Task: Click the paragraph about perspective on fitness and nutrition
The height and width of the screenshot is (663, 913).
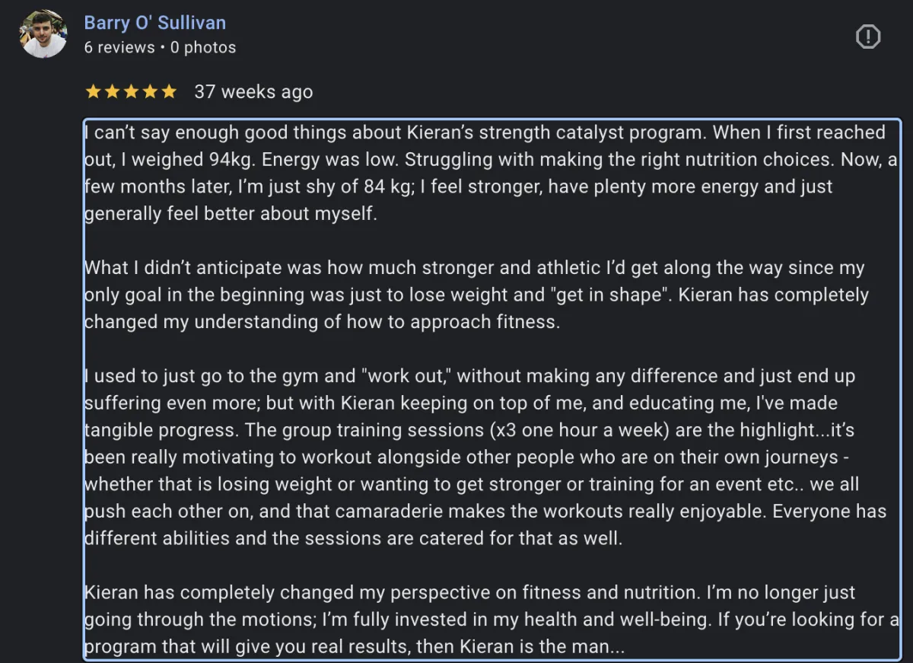Action: click(x=491, y=620)
